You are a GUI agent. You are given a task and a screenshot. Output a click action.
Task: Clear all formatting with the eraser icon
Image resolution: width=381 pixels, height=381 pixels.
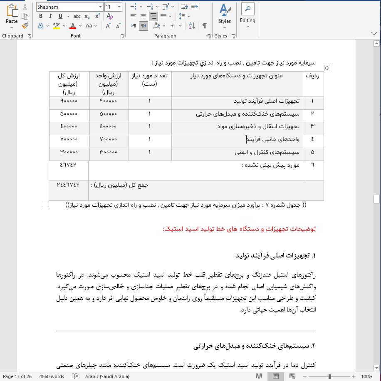pyautogui.click(x=111, y=16)
